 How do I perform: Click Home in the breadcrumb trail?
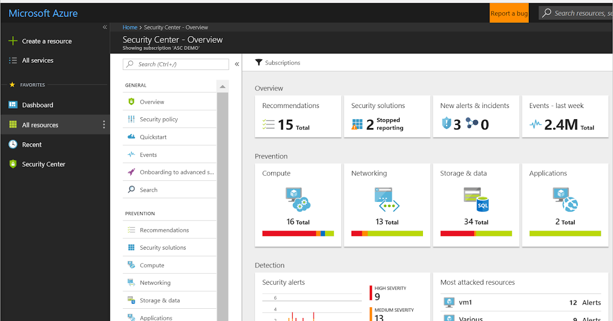(x=130, y=27)
